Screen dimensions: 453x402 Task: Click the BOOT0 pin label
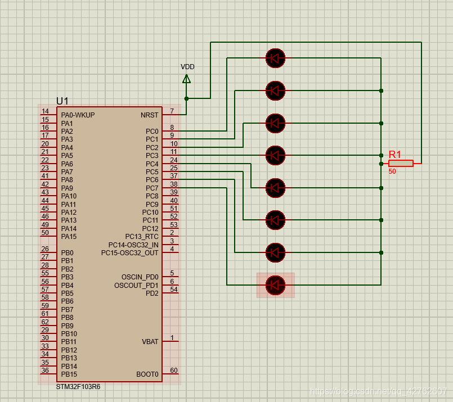[x=147, y=374]
